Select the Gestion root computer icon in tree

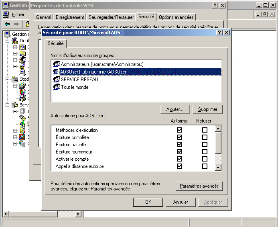point(7,34)
